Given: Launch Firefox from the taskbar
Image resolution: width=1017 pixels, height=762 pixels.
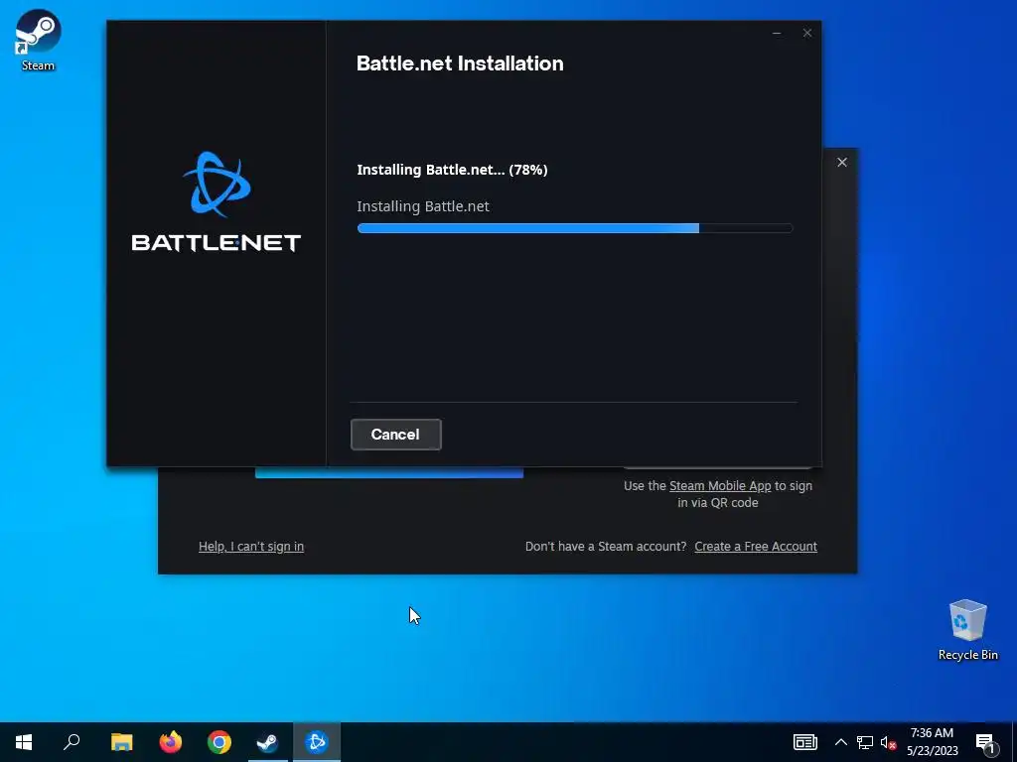Looking at the screenshot, I should (171, 742).
